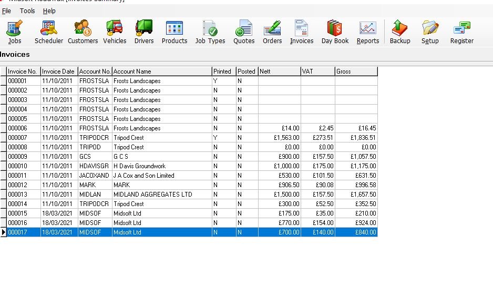The image size is (493, 286).
Task: Open the Quotes icon
Action: coord(244,32)
